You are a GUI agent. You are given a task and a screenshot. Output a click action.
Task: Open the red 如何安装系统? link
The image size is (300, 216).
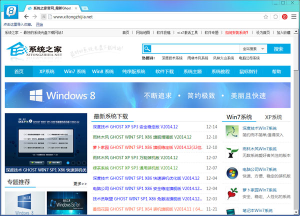point(236,32)
